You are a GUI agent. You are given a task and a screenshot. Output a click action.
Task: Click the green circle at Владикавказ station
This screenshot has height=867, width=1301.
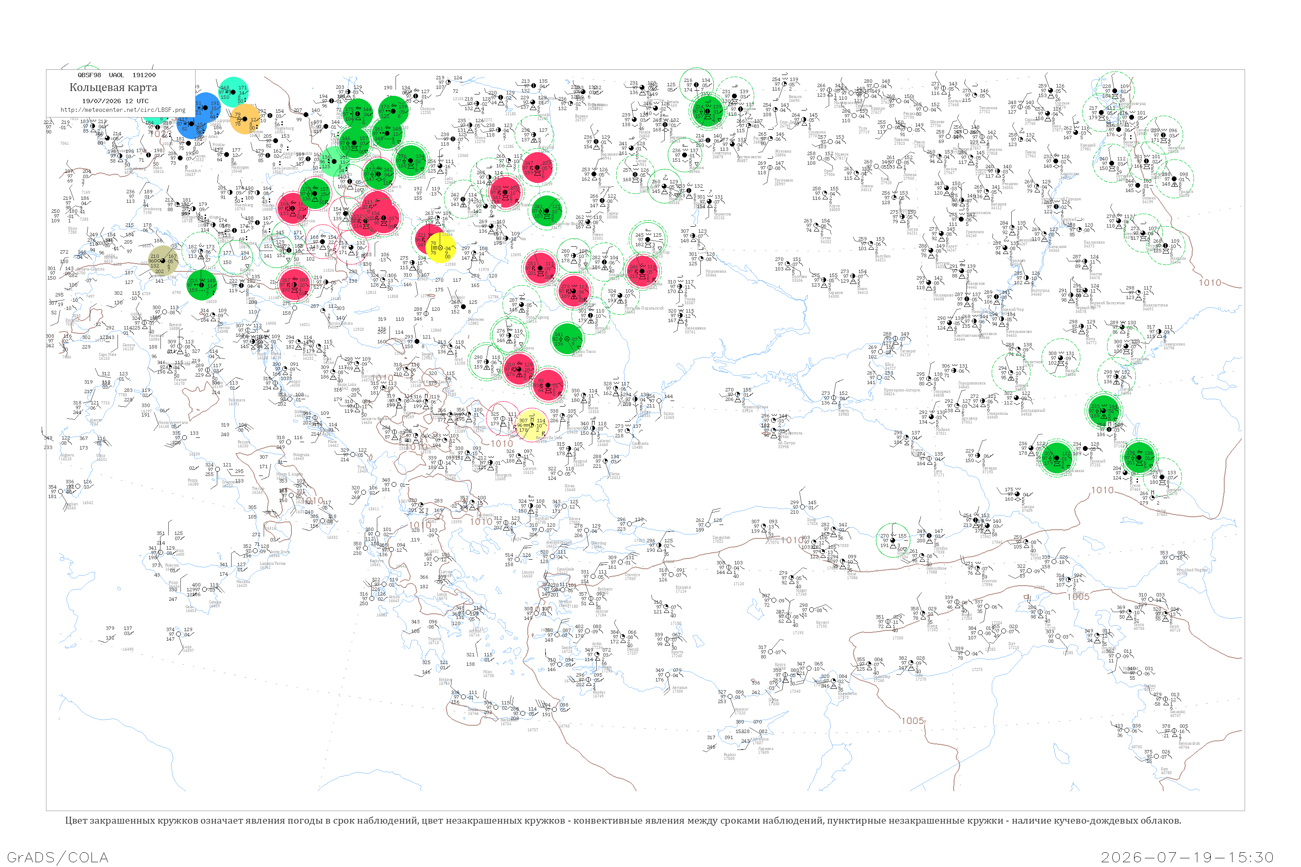(1057, 458)
